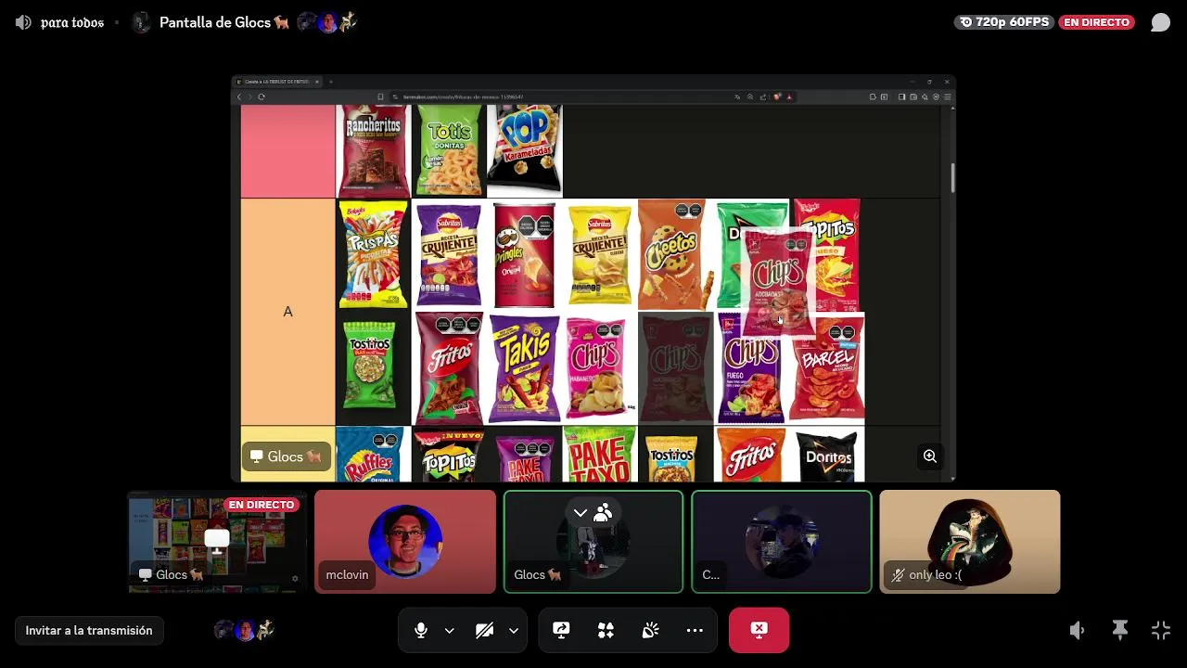Image resolution: width=1187 pixels, height=668 pixels.
Task: Click the para todos channel speaker icon
Action: pyautogui.click(x=23, y=22)
